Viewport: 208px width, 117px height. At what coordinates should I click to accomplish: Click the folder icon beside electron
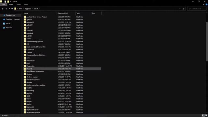click(25, 74)
